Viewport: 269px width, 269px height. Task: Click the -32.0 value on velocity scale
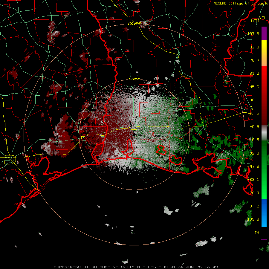pyautogui.click(x=253, y=153)
